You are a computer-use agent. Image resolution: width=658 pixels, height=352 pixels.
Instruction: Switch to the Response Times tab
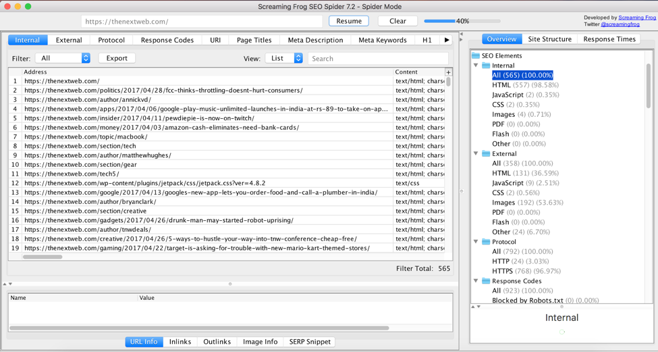click(x=609, y=39)
